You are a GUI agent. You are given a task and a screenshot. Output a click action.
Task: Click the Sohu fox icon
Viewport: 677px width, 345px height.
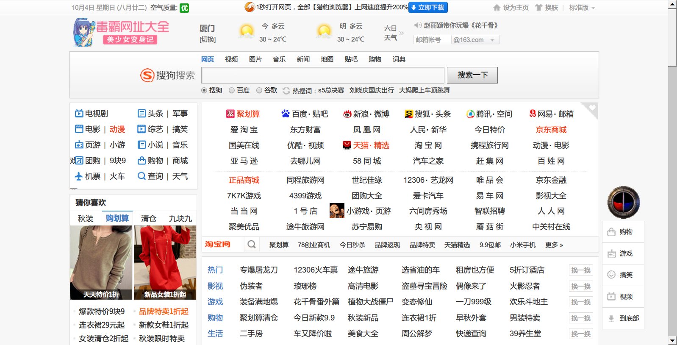point(409,114)
